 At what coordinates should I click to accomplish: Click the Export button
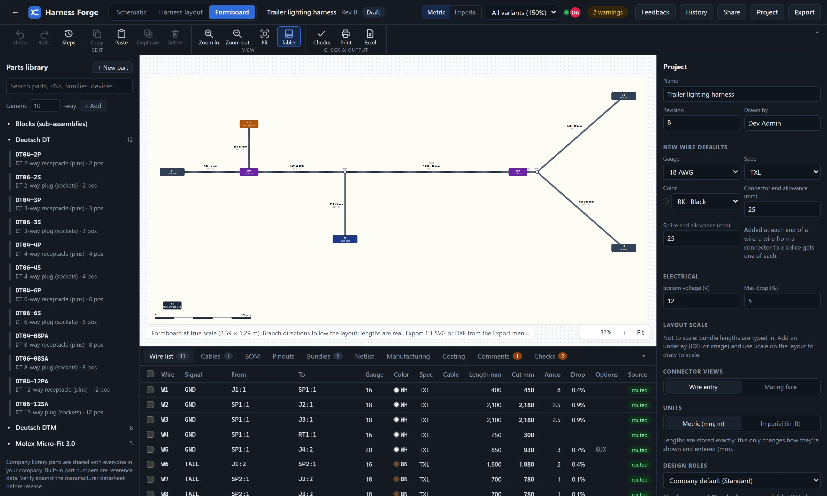point(804,12)
